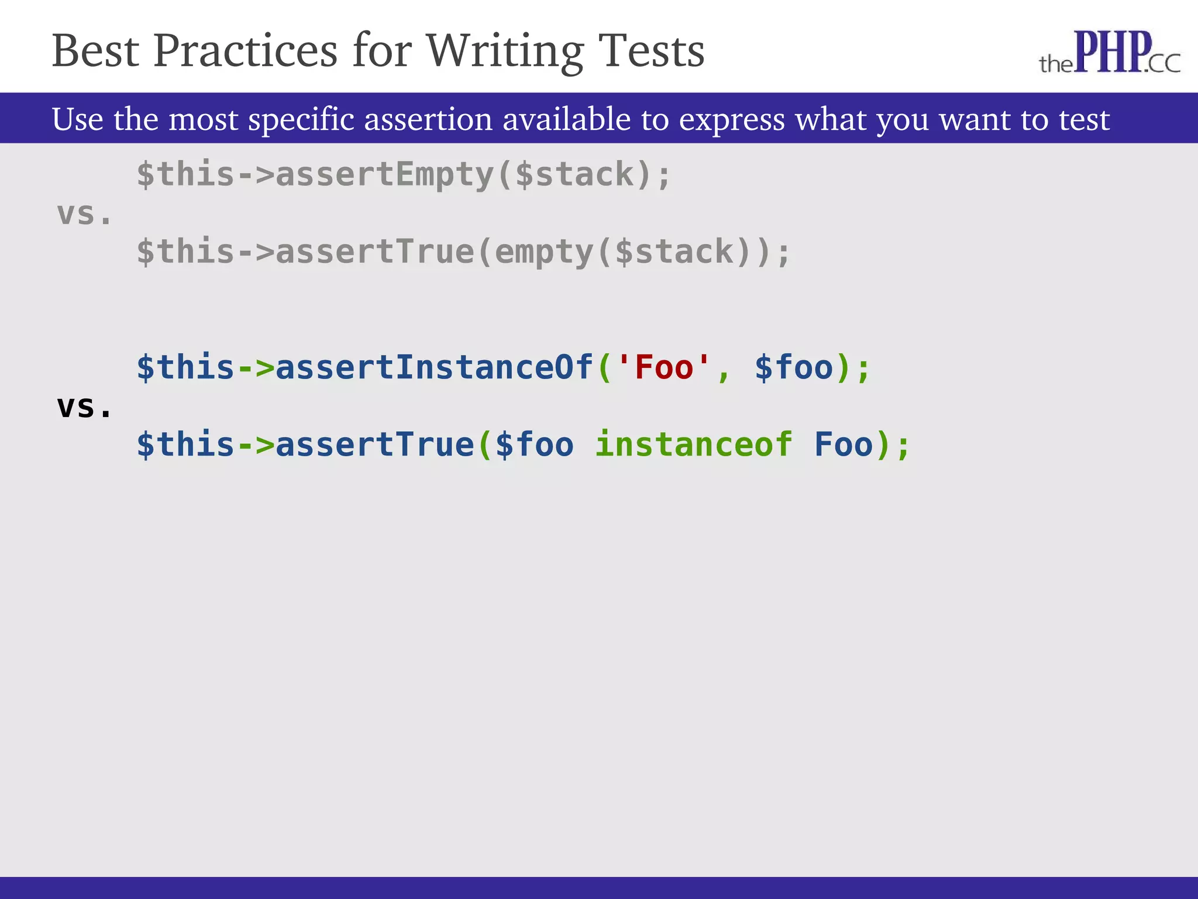The image size is (1198, 899).
Task: Click the black vs. label
Action: tap(85, 407)
